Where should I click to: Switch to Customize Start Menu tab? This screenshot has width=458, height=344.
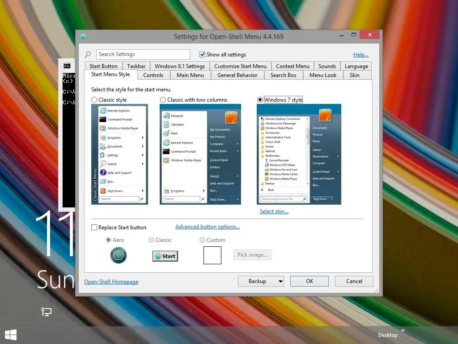coord(240,66)
